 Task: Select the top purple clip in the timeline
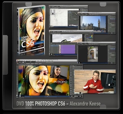[67, 46]
